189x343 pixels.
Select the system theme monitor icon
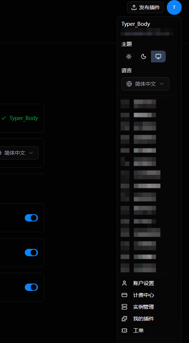158,56
